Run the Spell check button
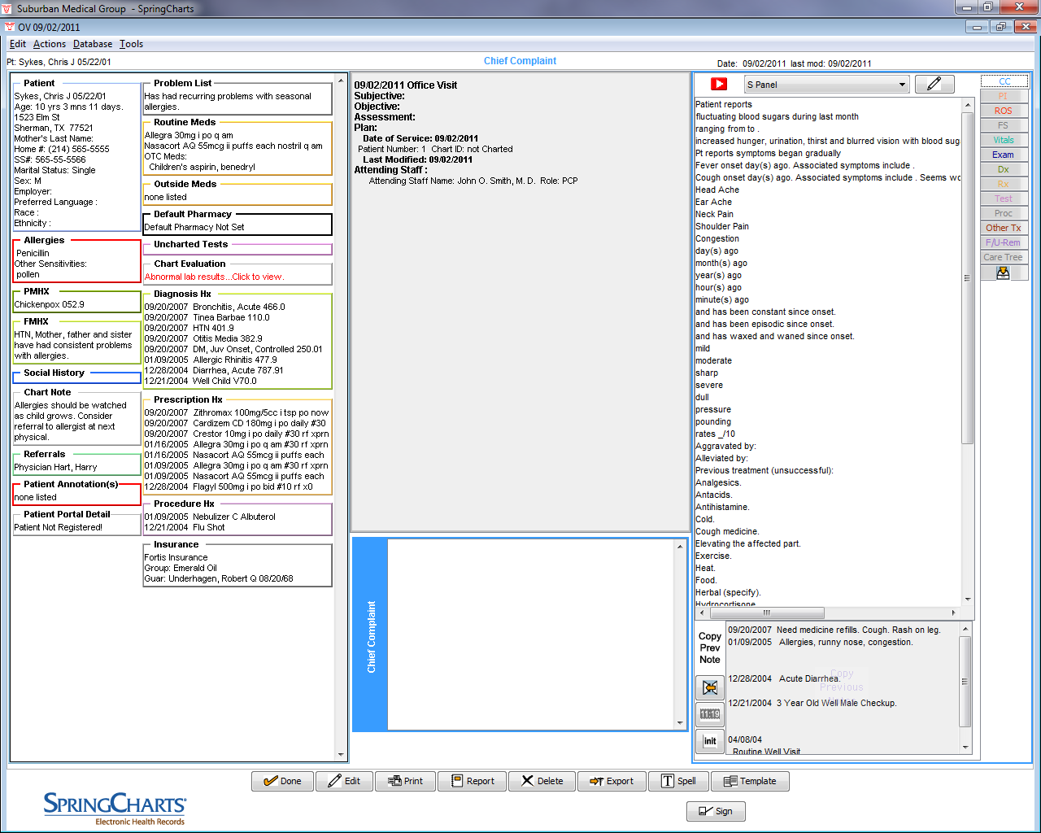The width and height of the screenshot is (1041, 833). pyautogui.click(x=678, y=781)
